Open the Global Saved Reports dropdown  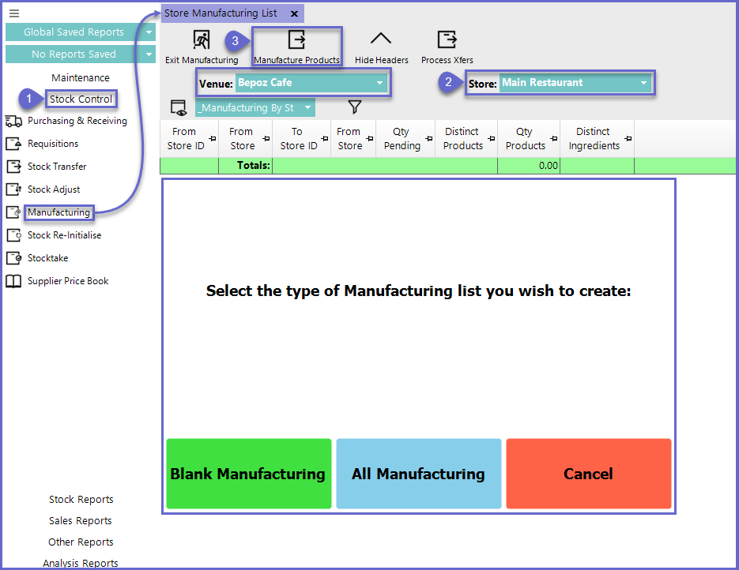click(149, 32)
